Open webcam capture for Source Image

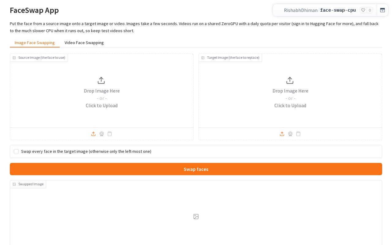pos(102,134)
